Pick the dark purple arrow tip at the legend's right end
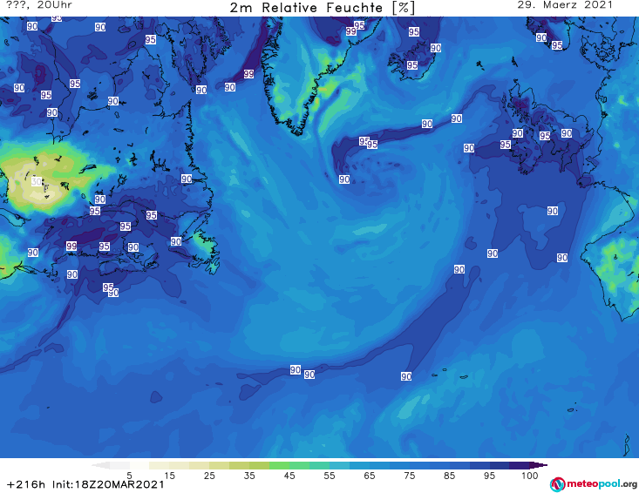This screenshot has height=493, width=639. click(x=539, y=465)
